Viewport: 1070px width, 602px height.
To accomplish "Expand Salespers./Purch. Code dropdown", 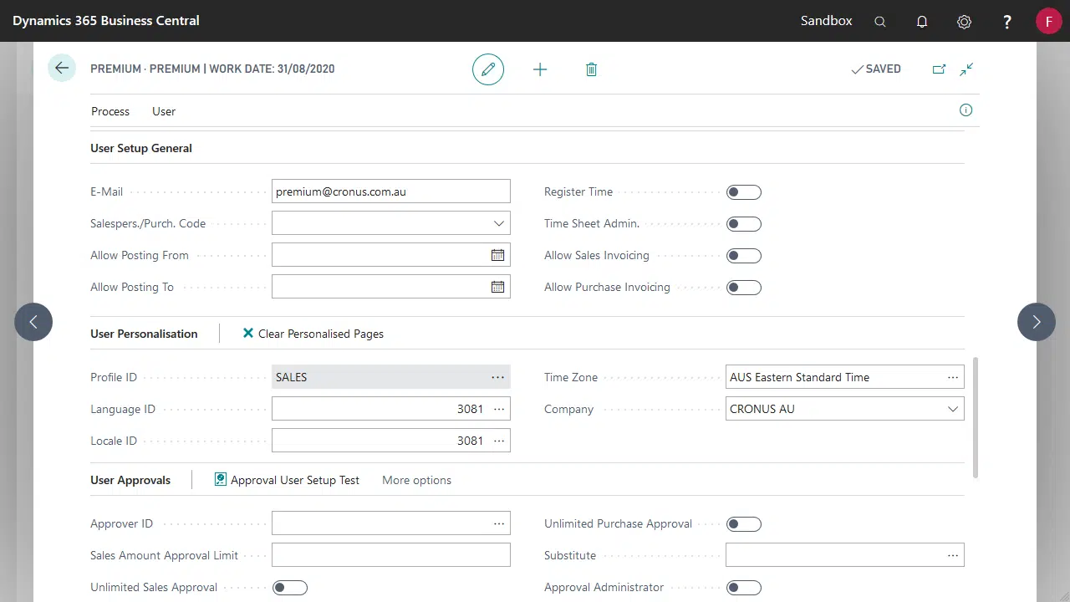I will click(498, 223).
